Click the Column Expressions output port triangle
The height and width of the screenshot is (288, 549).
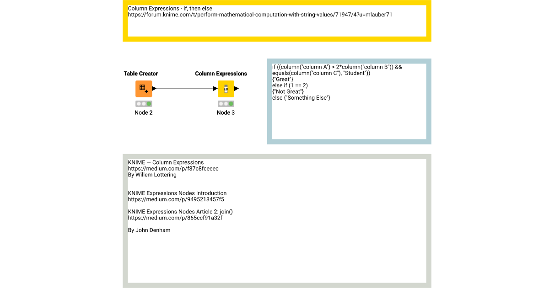[x=236, y=88]
